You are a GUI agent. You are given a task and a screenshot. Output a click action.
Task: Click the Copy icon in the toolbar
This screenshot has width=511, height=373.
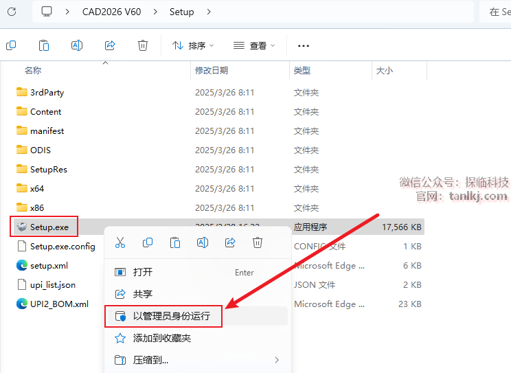pos(11,45)
